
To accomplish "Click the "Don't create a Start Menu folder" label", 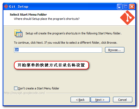I will pyautogui.click(x=39, y=88).
